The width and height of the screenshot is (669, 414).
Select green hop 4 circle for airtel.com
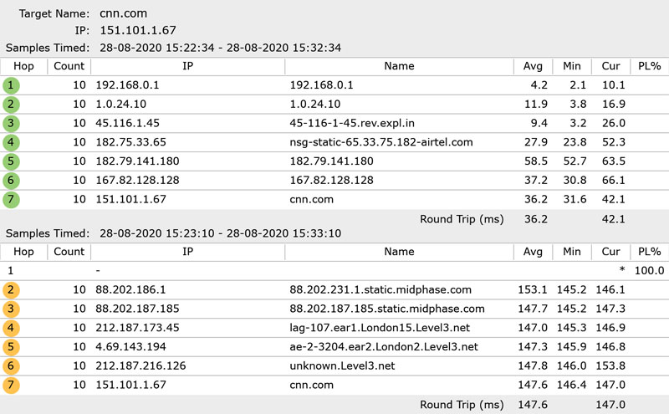(x=11, y=142)
